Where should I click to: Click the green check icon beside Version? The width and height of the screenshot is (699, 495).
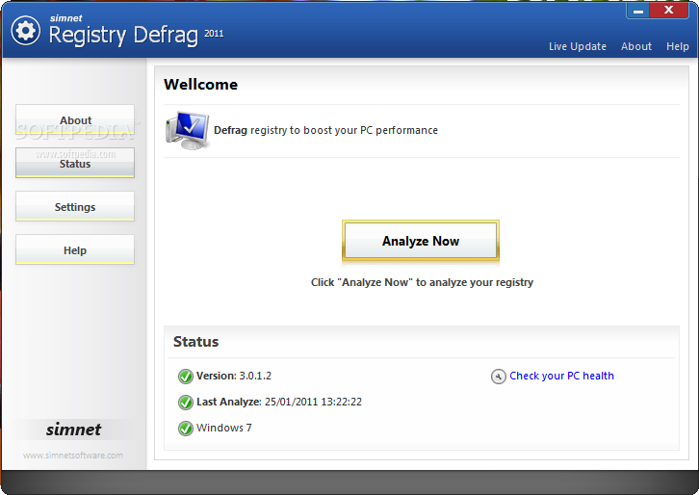coord(186,377)
